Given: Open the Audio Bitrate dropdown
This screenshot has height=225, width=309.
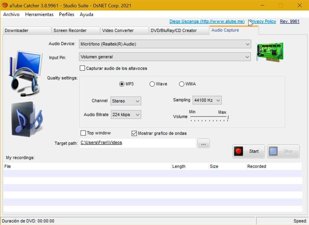Looking at the screenshot, I should [x=126, y=115].
